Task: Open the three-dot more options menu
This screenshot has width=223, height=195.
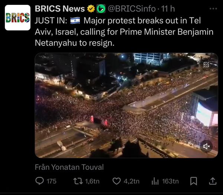Action: pyautogui.click(x=213, y=9)
